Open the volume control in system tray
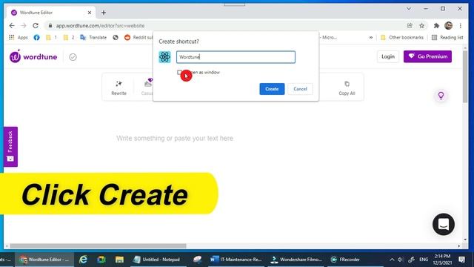 pyautogui.click(x=401, y=260)
